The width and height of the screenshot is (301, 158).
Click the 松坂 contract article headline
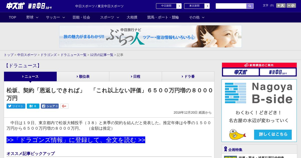tap(110, 94)
